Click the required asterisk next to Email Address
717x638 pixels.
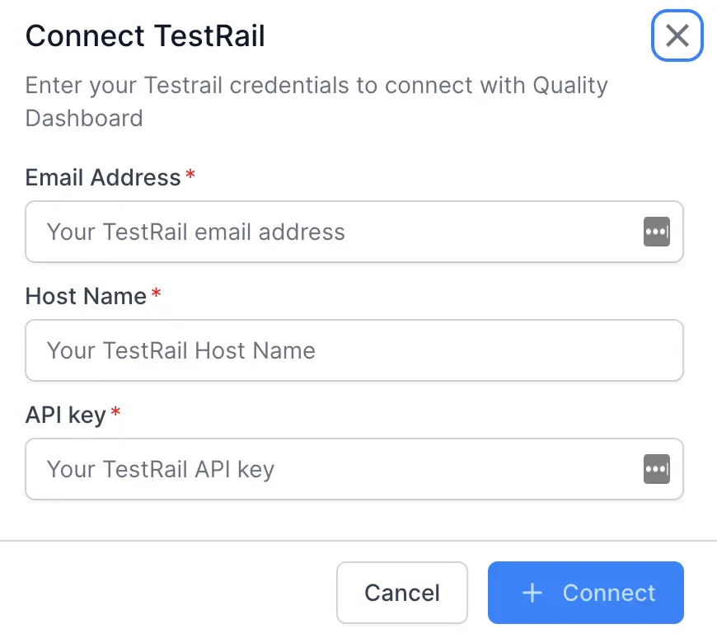click(x=190, y=174)
